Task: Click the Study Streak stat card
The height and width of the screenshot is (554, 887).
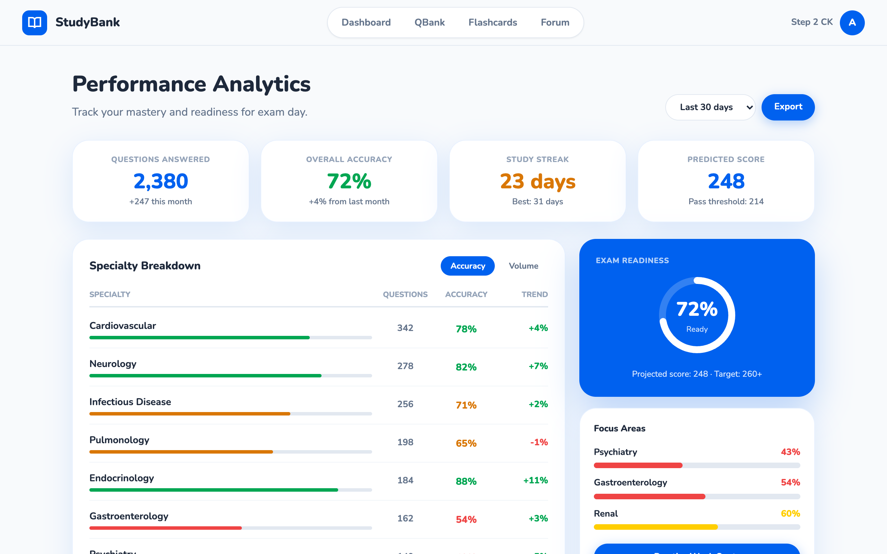Action: [x=537, y=181]
